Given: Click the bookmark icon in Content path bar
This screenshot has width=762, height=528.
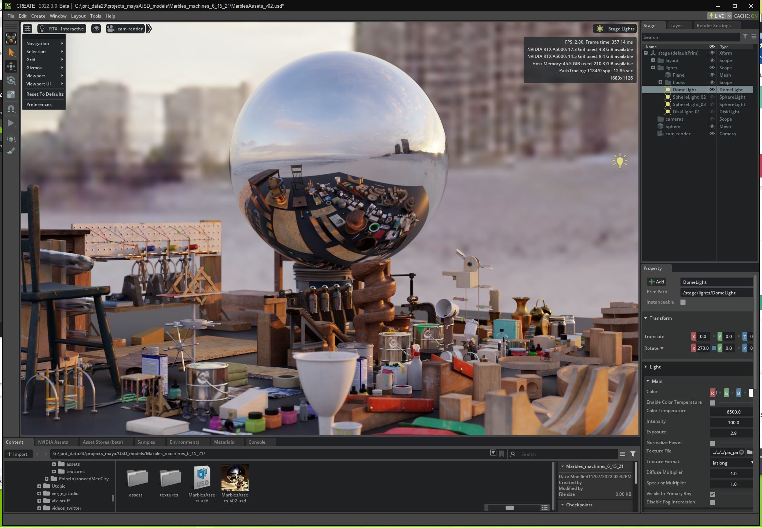Looking at the screenshot, I should pos(502,454).
